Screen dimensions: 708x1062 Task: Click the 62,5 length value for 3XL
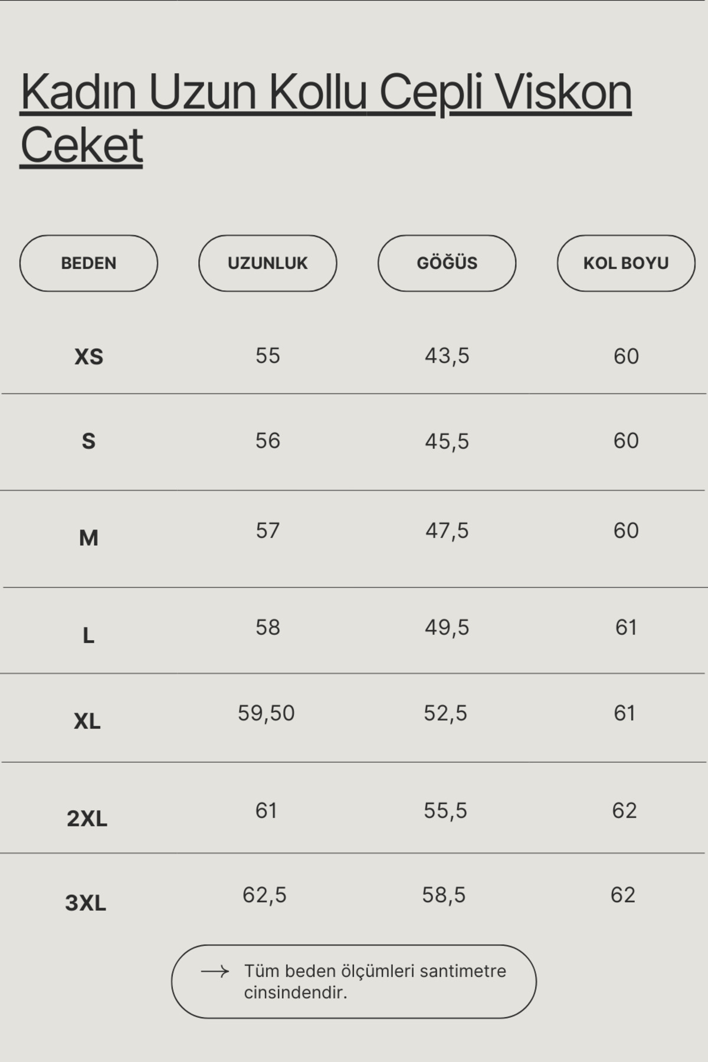[264, 895]
